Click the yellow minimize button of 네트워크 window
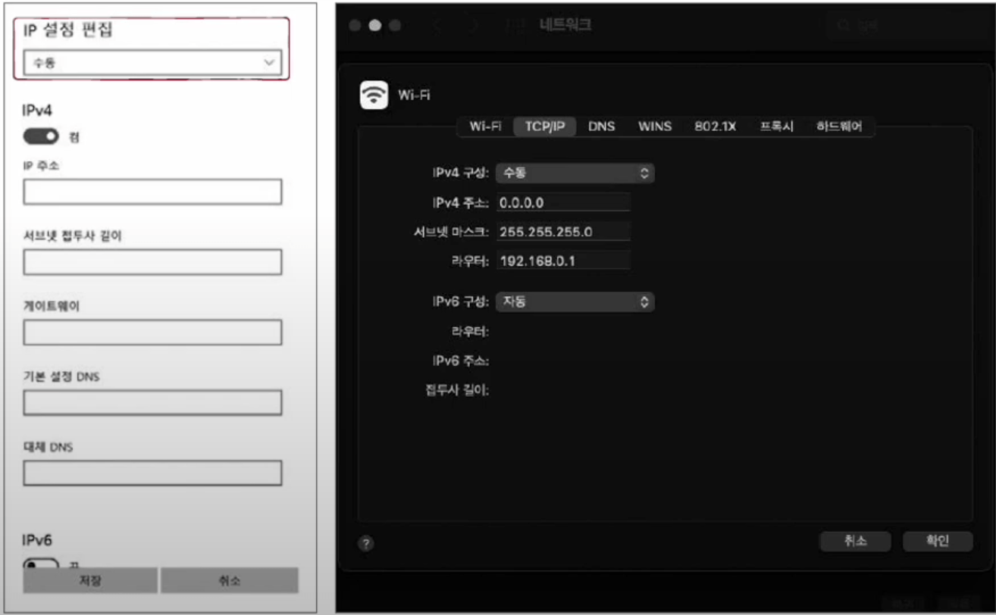Image resolution: width=996 pixels, height=615 pixels. coord(374,25)
